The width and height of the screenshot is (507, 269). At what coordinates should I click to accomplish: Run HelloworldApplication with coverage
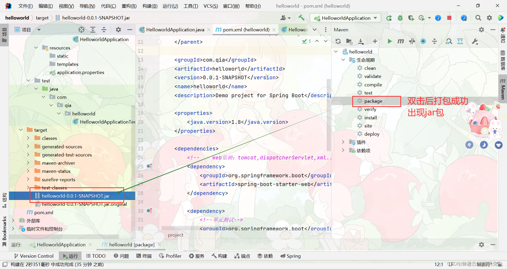tap(411, 18)
